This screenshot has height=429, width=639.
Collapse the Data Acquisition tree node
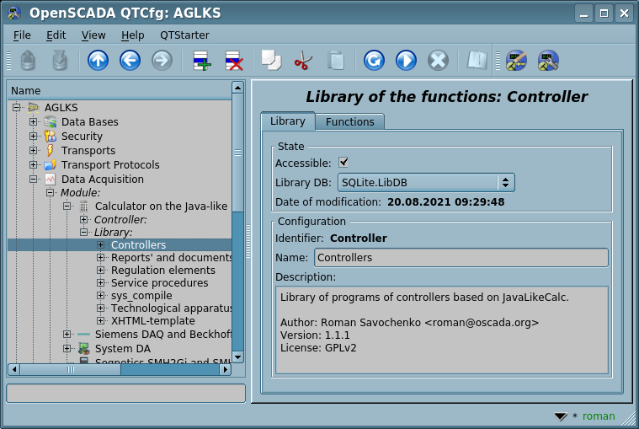(34, 180)
